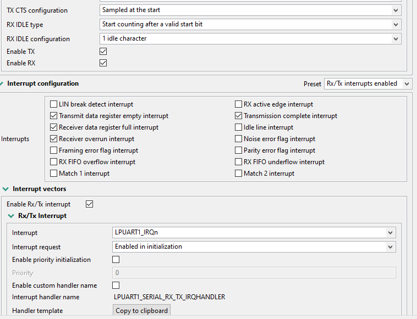Screen dimensions: 417x319
Task: Collapse the Interrupt vectors section
Action: (x=6, y=189)
